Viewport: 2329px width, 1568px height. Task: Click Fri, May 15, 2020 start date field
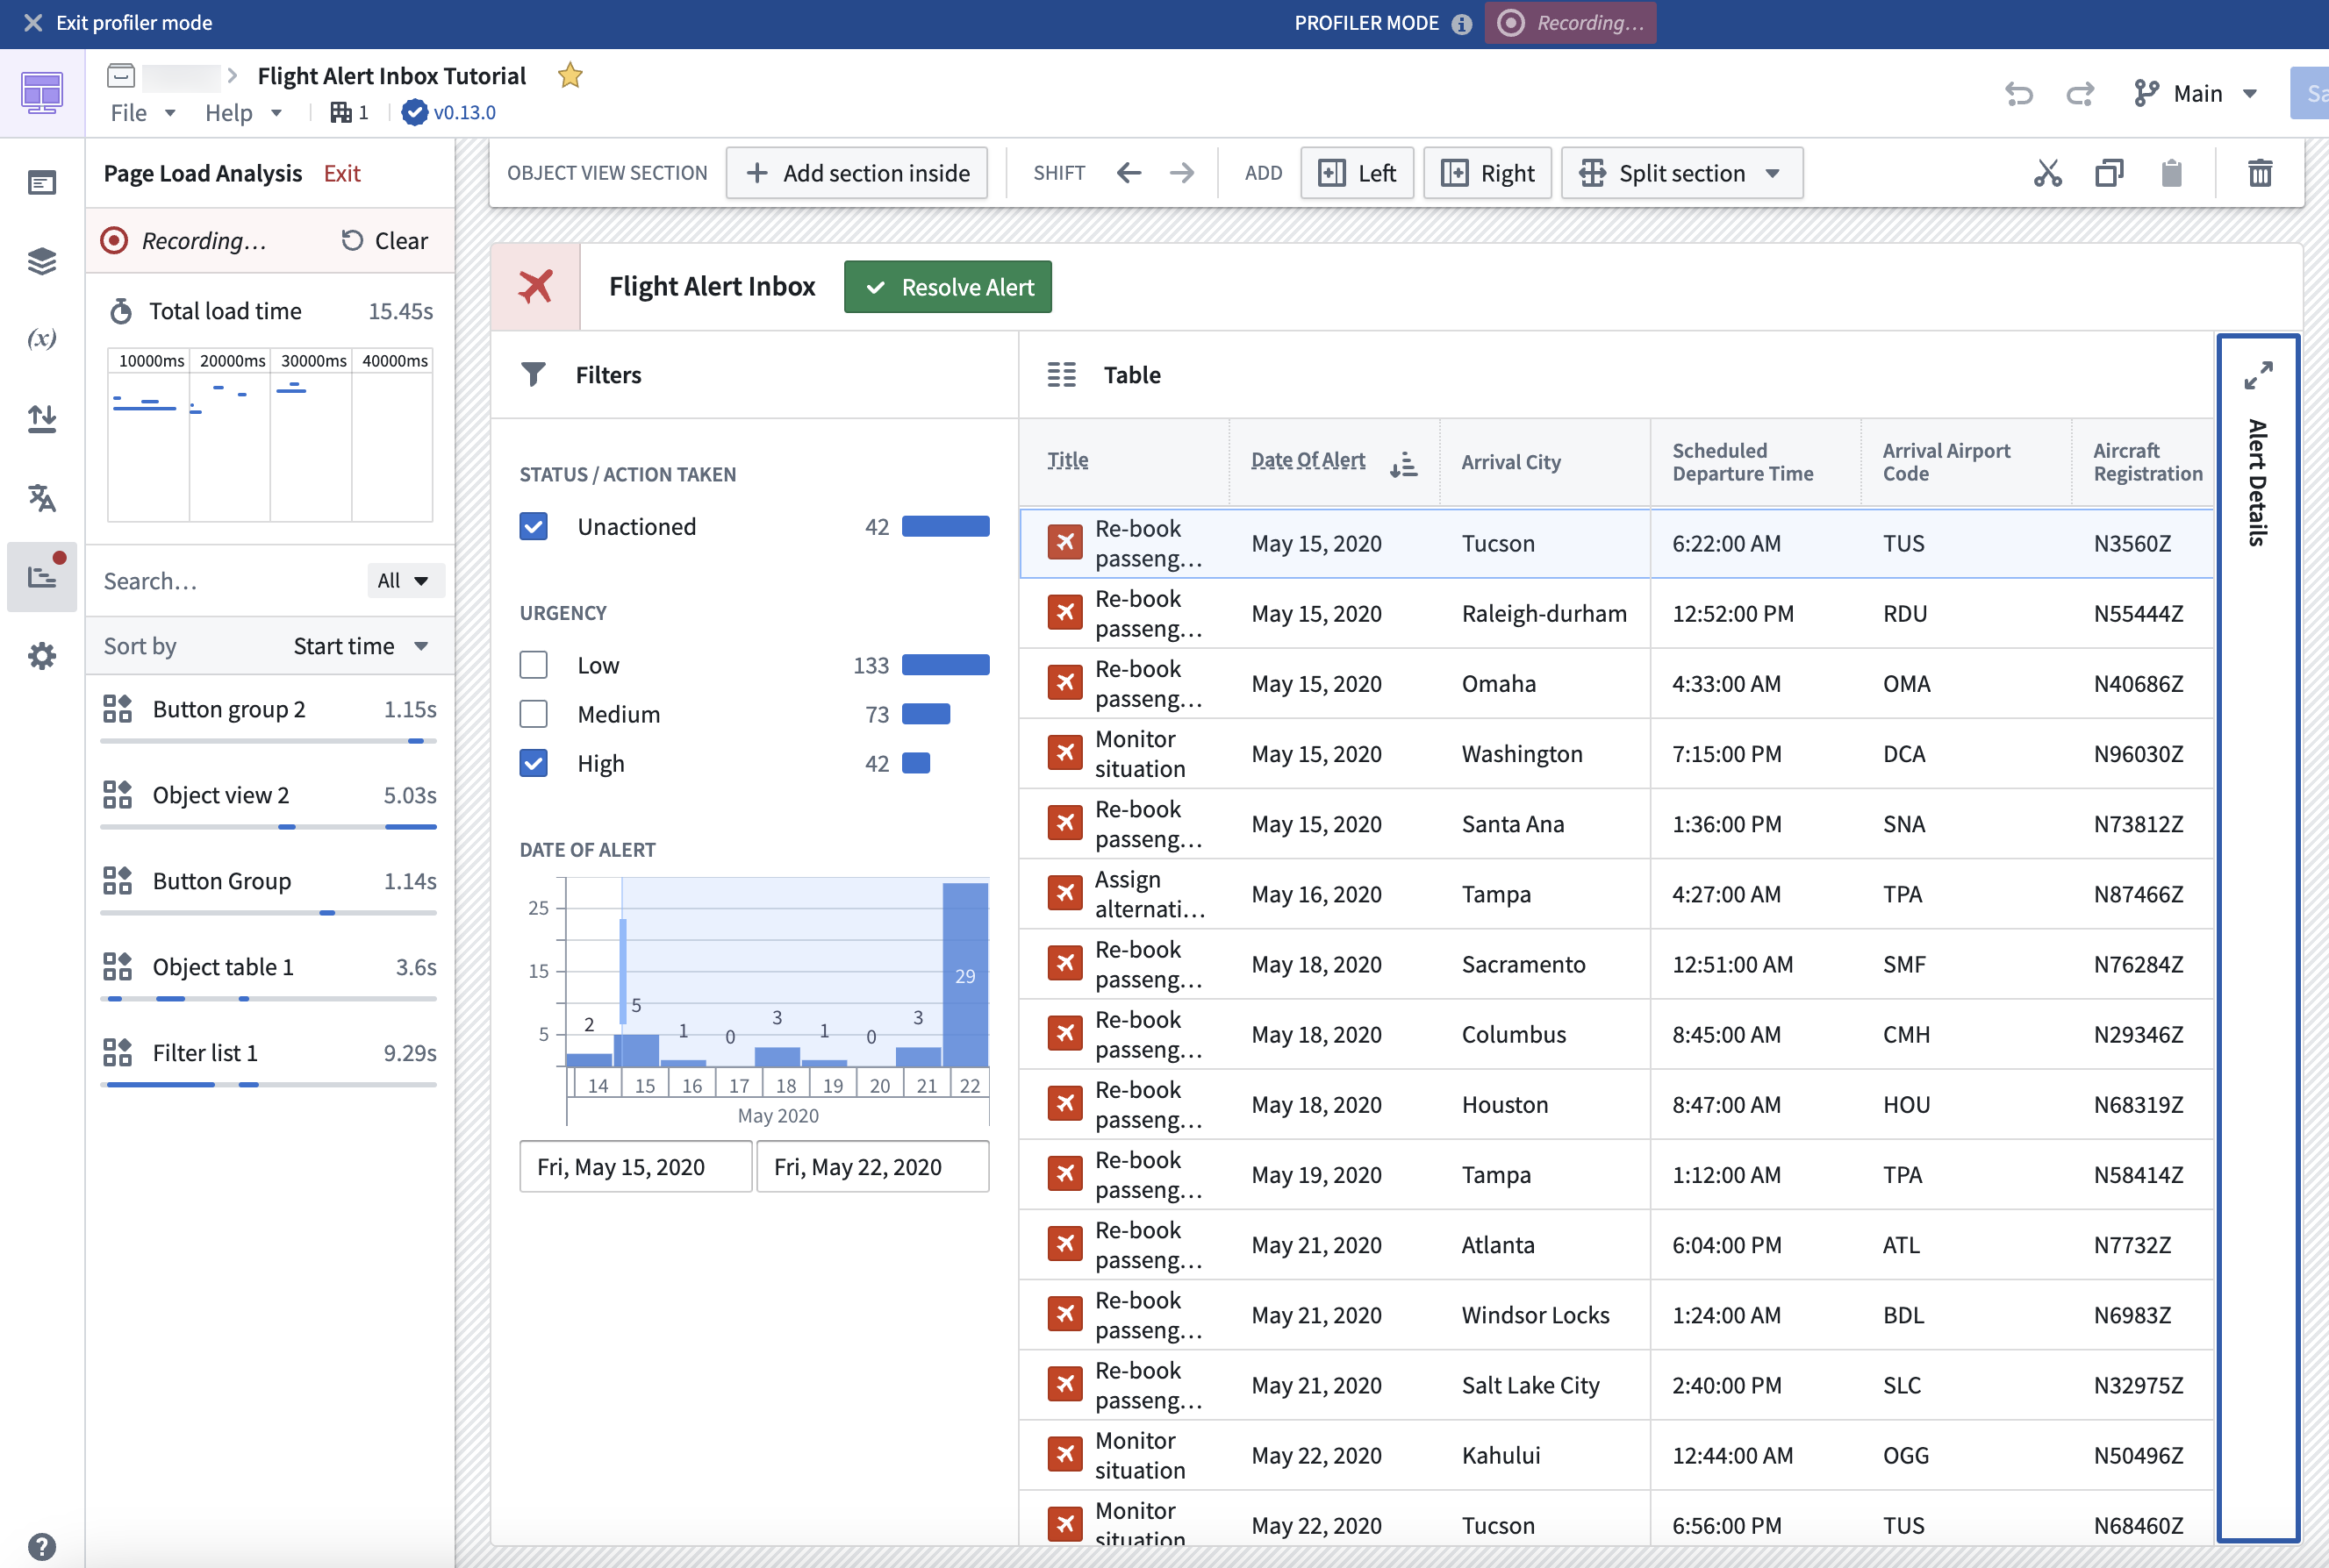tap(635, 1167)
